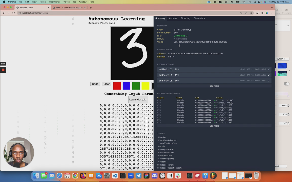
Task: Open Discord from the Dock
Action: coord(154,176)
